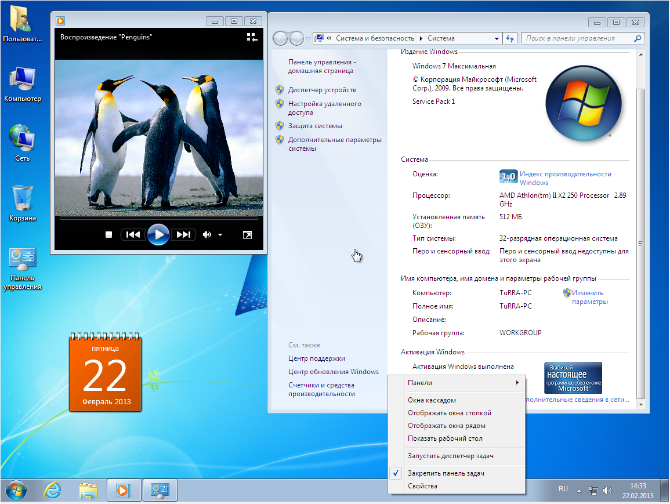The height and width of the screenshot is (504, 670).
Task: Stop playback with the square stop button
Action: pyautogui.click(x=108, y=235)
